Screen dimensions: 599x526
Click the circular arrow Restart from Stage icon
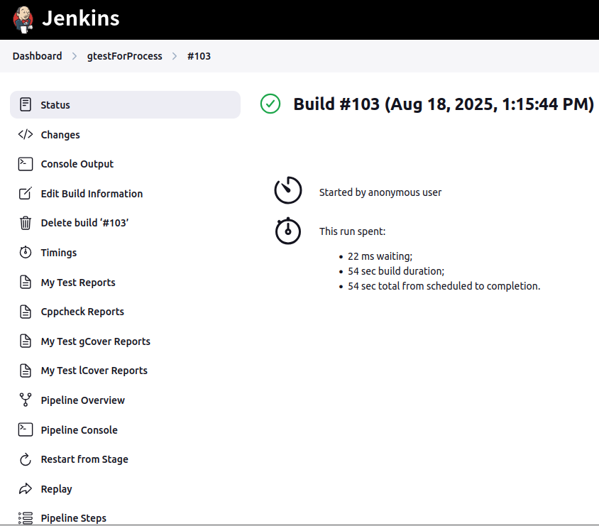(x=26, y=459)
